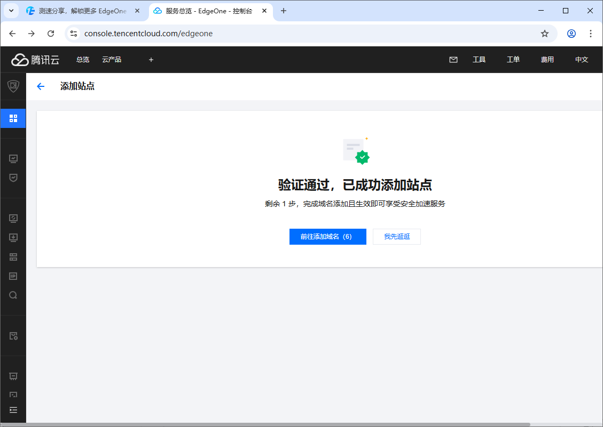Click the 前往添加域名 button

click(x=327, y=236)
